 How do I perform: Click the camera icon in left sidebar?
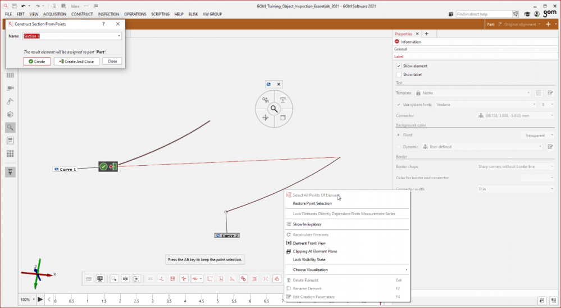tap(10, 88)
